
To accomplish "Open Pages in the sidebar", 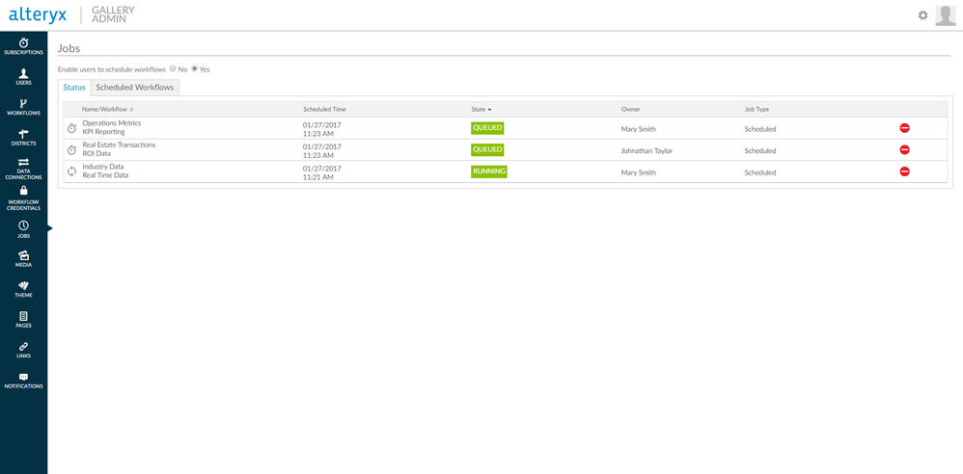I will [23, 320].
